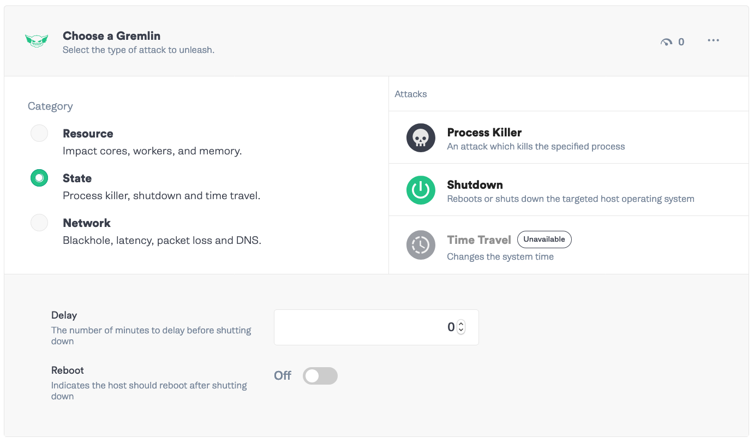Click the Delay field stepper arrows

(x=461, y=327)
